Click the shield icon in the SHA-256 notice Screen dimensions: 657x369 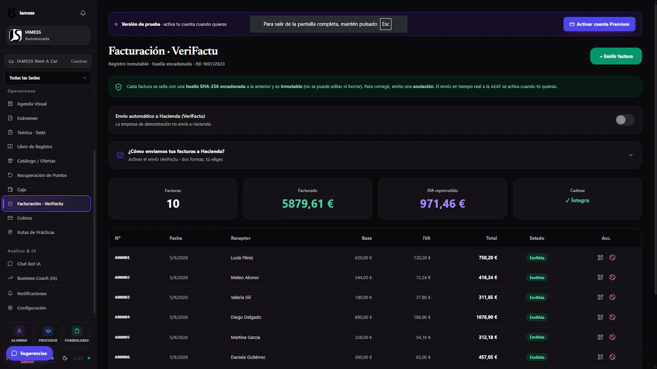point(118,87)
